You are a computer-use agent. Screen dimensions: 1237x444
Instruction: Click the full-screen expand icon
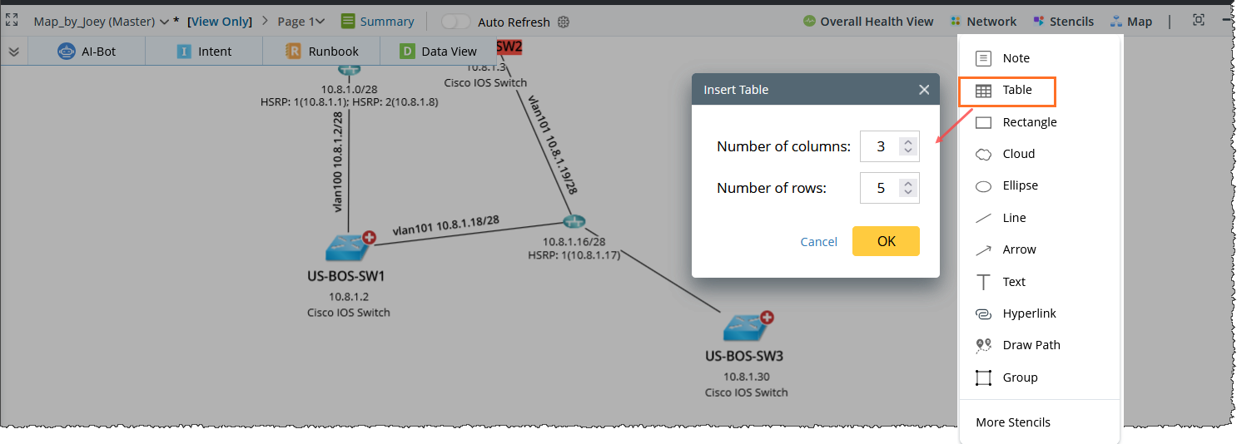click(12, 21)
